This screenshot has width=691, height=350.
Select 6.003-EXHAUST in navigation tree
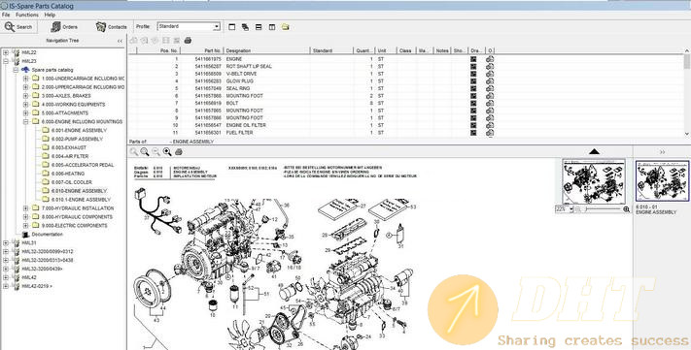(69, 147)
